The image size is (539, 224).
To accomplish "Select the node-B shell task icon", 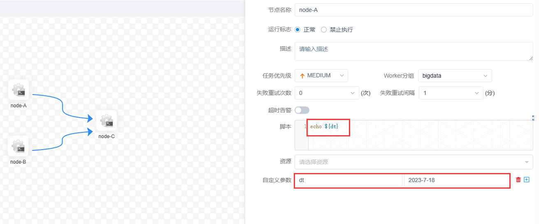I will (18, 146).
